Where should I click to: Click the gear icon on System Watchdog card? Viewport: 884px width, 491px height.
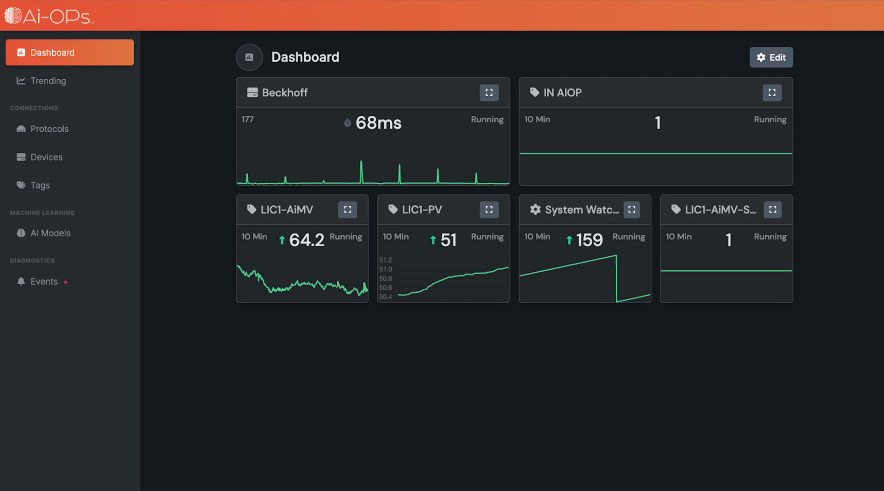point(535,209)
